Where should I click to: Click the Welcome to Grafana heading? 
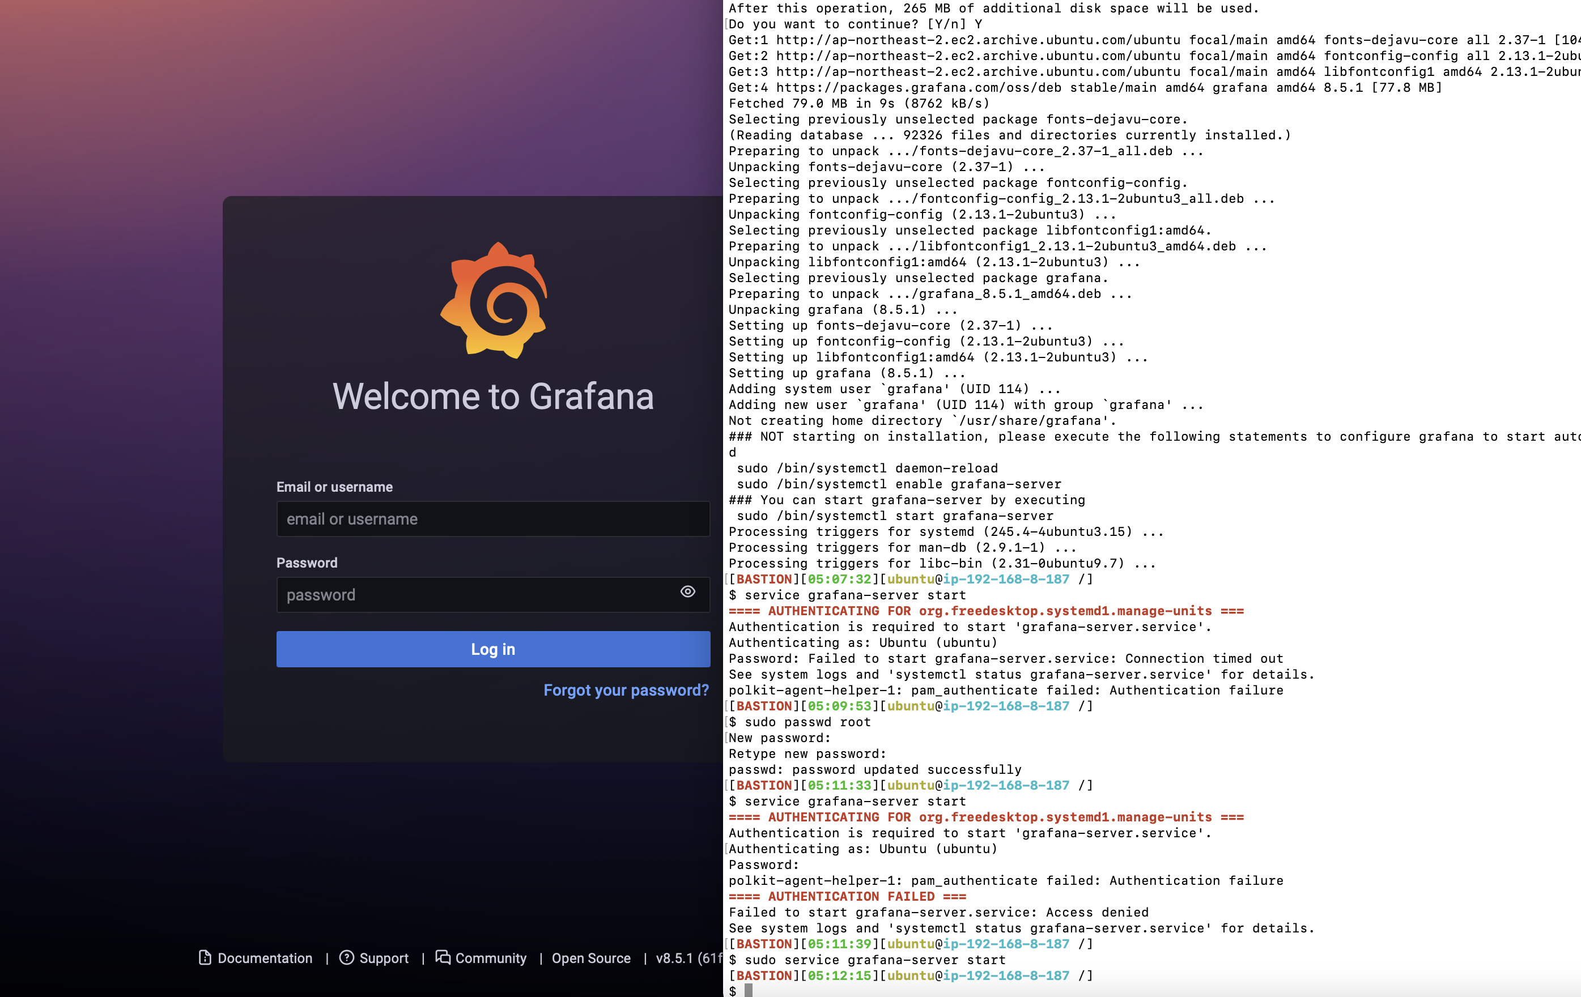click(x=493, y=397)
